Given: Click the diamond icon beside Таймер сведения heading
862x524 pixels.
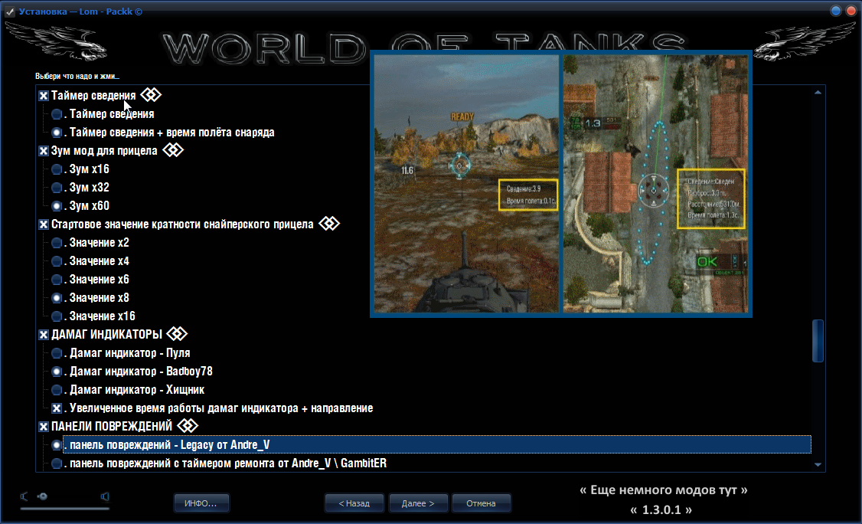Looking at the screenshot, I should [x=151, y=95].
